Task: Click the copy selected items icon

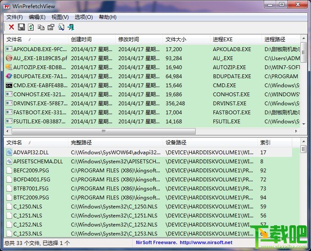Action: (41, 27)
